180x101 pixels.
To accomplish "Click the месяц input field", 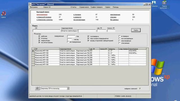I will [x=69, y=39].
